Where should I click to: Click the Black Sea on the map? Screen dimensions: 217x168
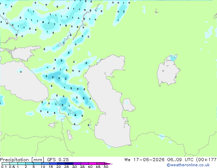(24, 85)
